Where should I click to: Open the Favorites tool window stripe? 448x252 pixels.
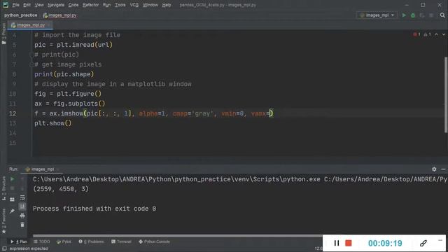pos(3,221)
